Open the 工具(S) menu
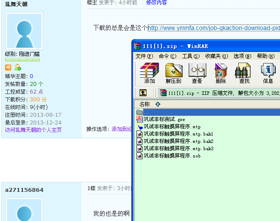 pos(190,56)
